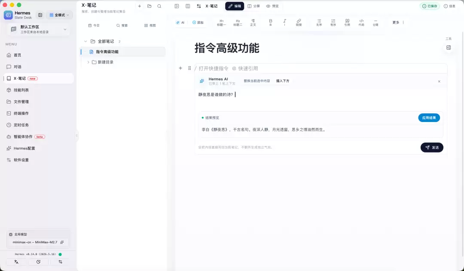Click the 今日 filter in the note list

coord(94,25)
